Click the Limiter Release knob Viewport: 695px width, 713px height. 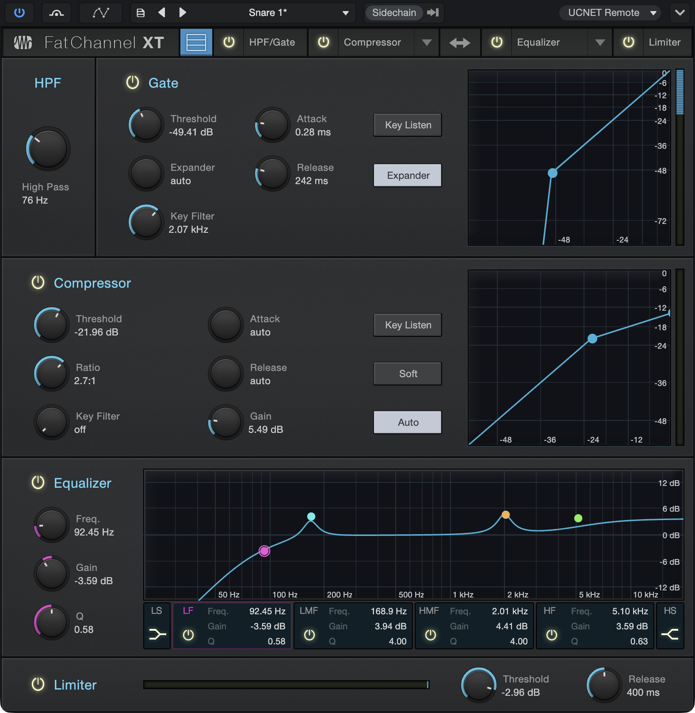tap(604, 685)
